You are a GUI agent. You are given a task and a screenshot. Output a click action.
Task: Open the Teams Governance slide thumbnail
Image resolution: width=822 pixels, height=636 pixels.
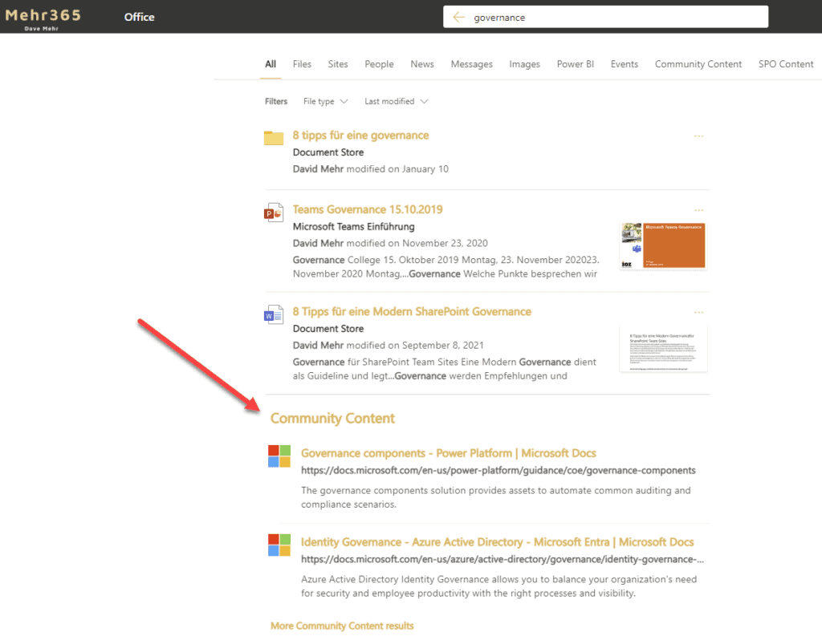[663, 245]
